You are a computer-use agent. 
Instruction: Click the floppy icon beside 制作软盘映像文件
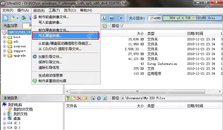click(35, 17)
